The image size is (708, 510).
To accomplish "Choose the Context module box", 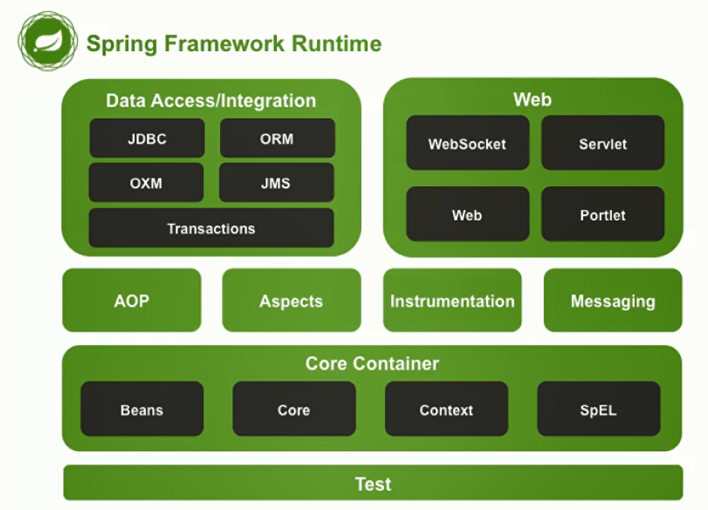I will tap(447, 409).
